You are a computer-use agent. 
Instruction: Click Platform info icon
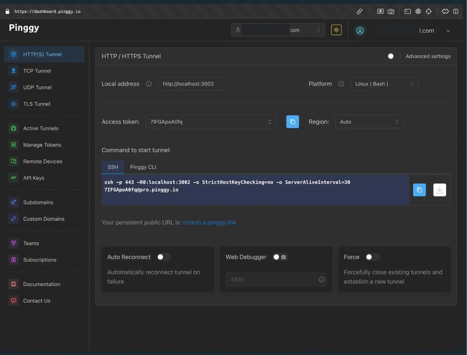[x=341, y=84]
